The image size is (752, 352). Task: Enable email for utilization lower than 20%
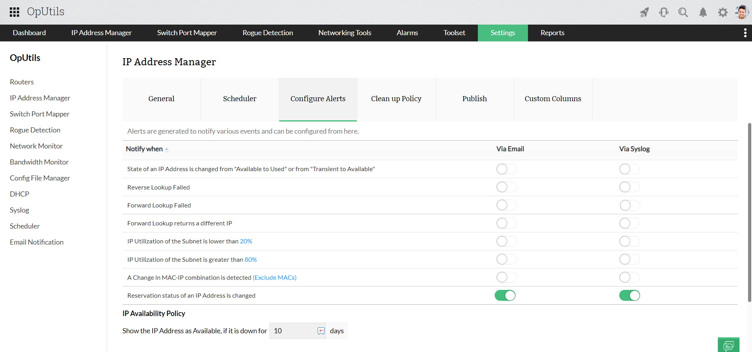point(506,241)
